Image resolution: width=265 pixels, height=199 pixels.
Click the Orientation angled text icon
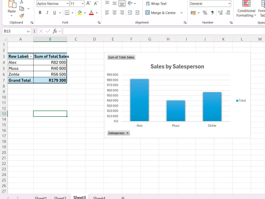(x=130, y=3)
